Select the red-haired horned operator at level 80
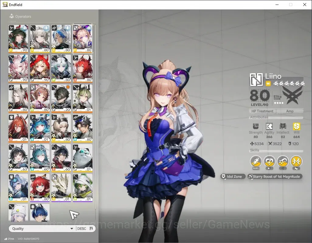Viewport: 312px width, 243px height. pyautogui.click(x=82, y=68)
